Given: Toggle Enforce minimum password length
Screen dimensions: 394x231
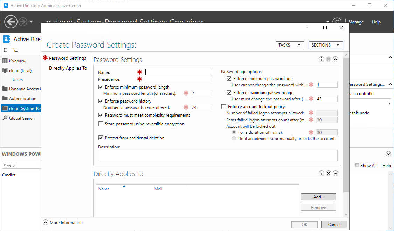Looking at the screenshot, I should click(x=101, y=87).
